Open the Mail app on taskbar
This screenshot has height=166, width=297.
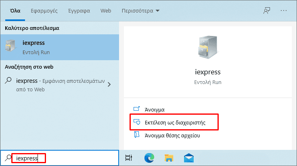pyautogui.click(x=189, y=158)
